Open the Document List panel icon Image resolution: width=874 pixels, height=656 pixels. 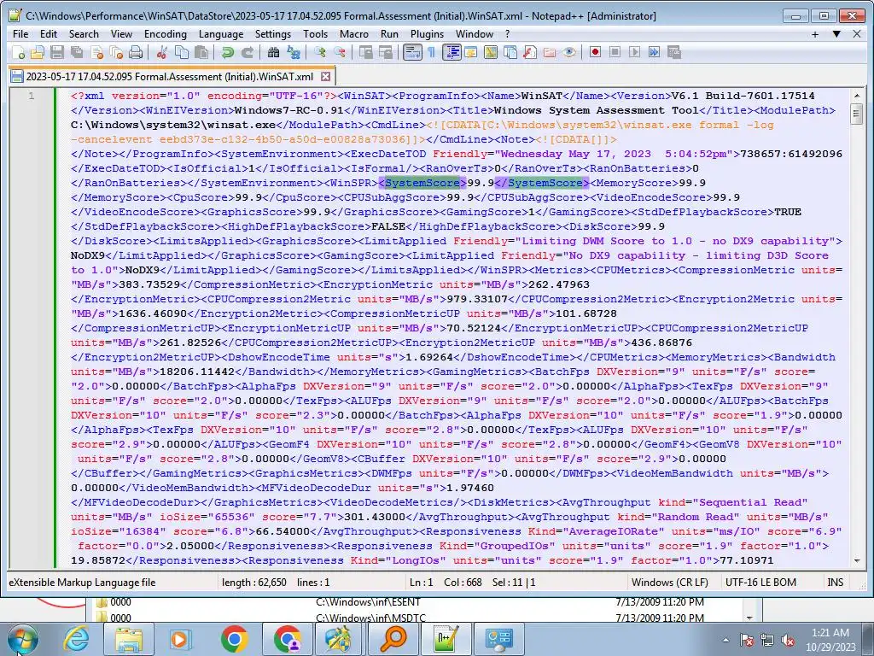pos(510,52)
